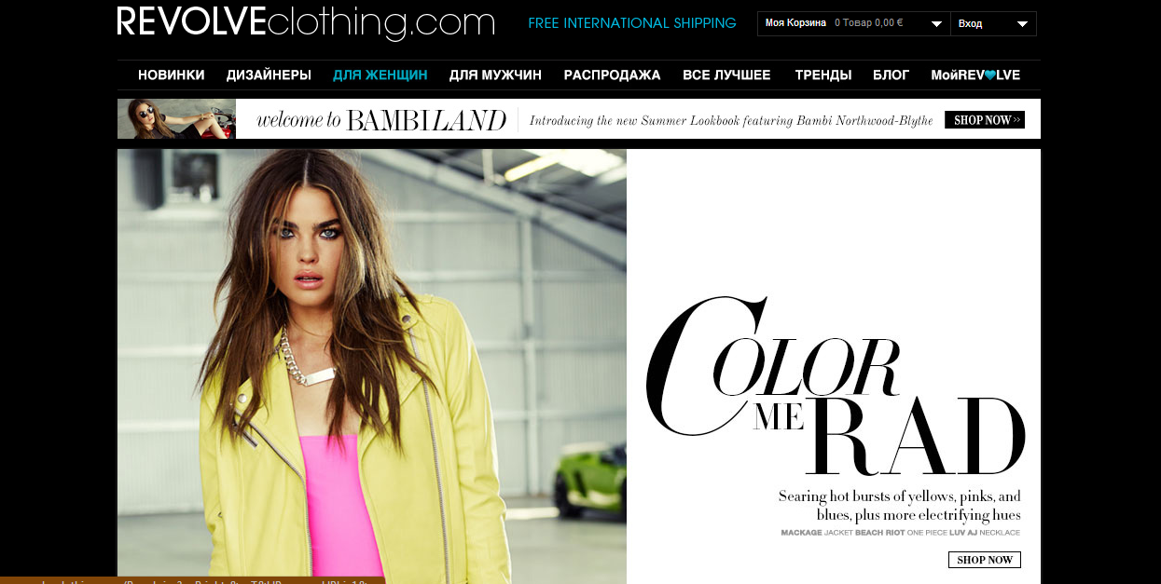Go to ВСЕ ЛУЧШЕЕ section

726,75
